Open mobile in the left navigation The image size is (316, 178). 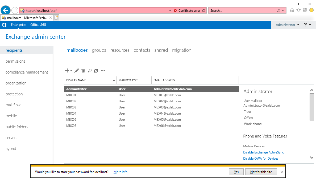coord(11,116)
